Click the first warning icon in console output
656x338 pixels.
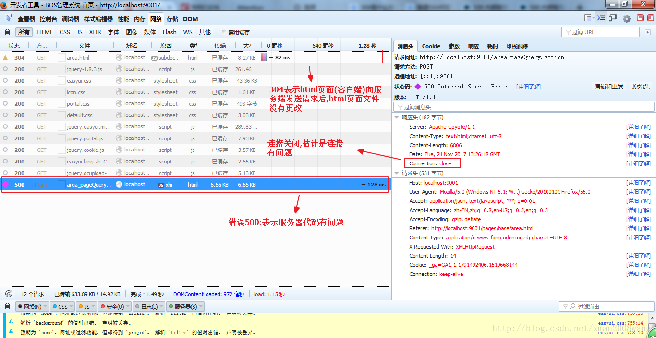[x=11, y=323]
